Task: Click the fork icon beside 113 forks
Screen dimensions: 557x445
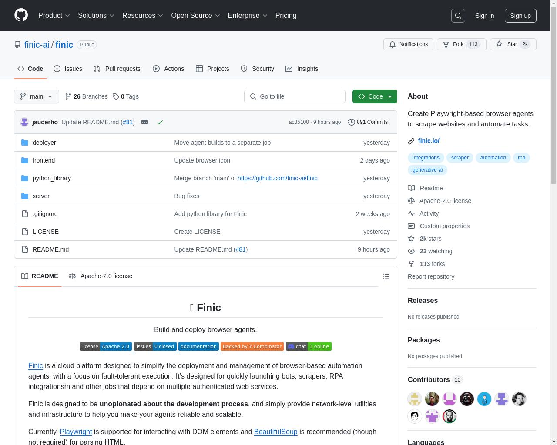Action: pyautogui.click(x=411, y=264)
